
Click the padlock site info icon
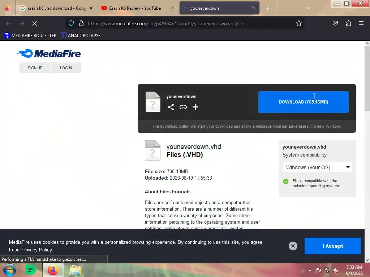[81, 23]
